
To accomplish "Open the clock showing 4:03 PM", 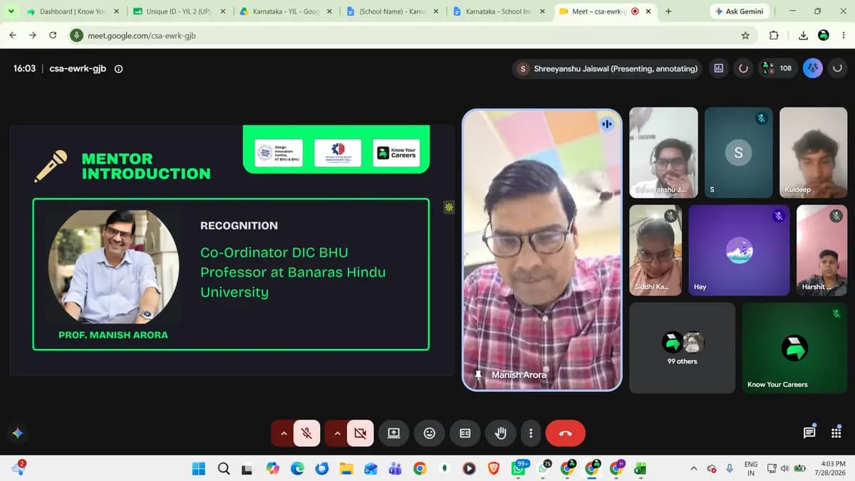I will tap(832, 468).
